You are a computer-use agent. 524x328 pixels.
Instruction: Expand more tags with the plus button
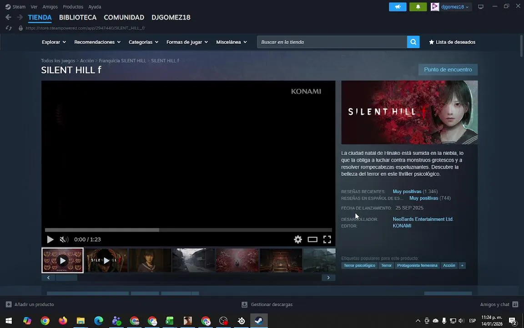click(462, 266)
